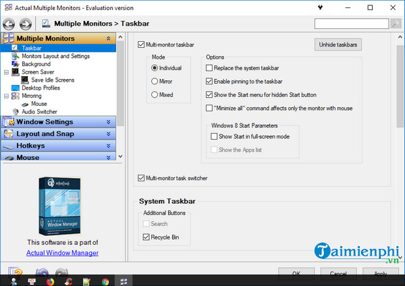The height and width of the screenshot is (286, 405).
Task: Collapse the Screen Saver tree node
Action: tap(6, 71)
